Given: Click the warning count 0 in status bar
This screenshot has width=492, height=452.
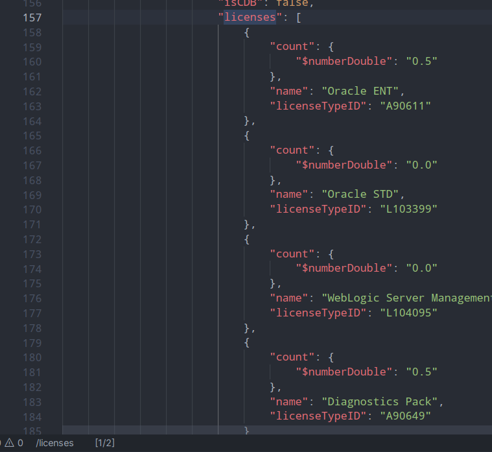Looking at the screenshot, I should (20, 443).
